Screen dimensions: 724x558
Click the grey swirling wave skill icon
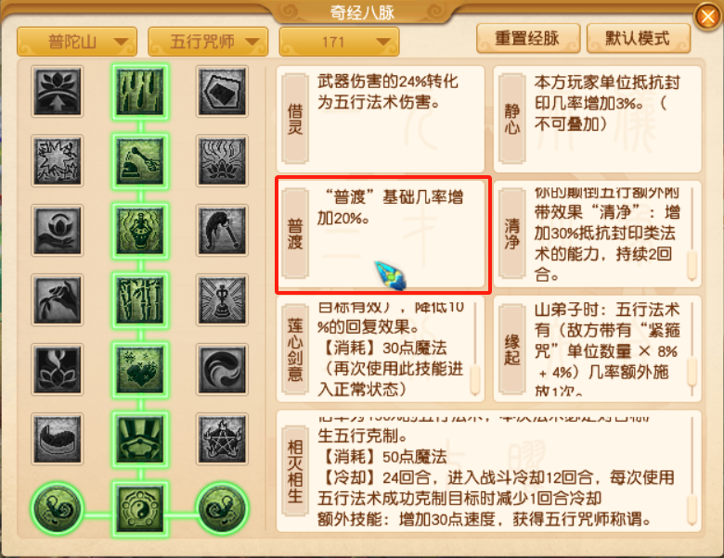pos(222,370)
